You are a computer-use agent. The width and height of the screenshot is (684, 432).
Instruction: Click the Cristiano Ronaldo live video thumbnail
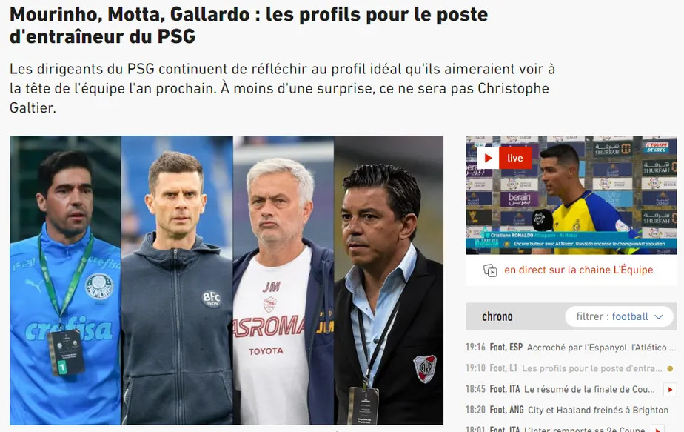[571, 195]
